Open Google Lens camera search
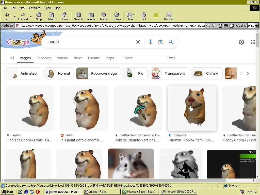Viewport: 260px width, 195px height. click(x=160, y=42)
